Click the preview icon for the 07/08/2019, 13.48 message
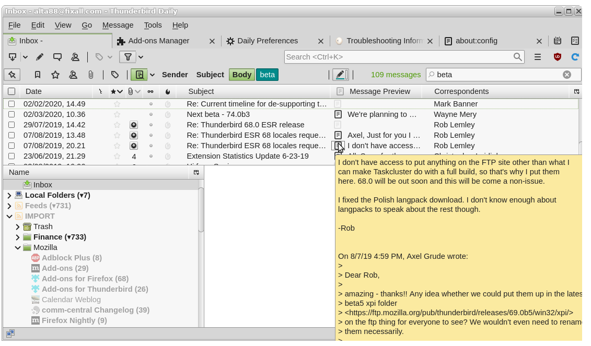This screenshot has width=591, height=346. click(x=338, y=135)
